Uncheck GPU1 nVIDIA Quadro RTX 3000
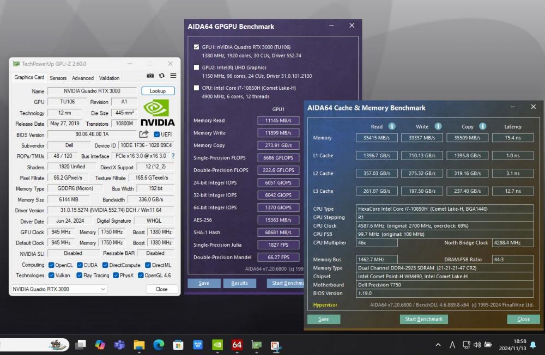This screenshot has height=355, width=545. [x=196, y=47]
